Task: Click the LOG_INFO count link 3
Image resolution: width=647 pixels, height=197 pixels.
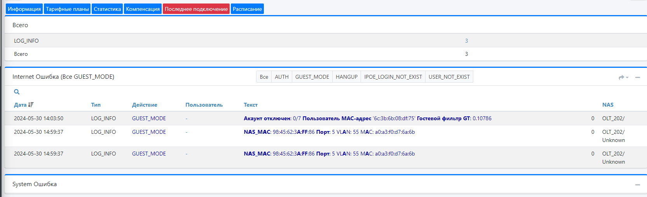Action: (x=466, y=41)
